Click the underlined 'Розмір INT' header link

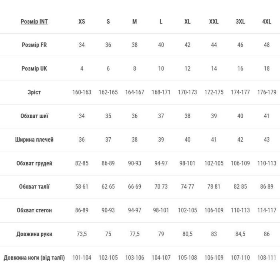34,22
